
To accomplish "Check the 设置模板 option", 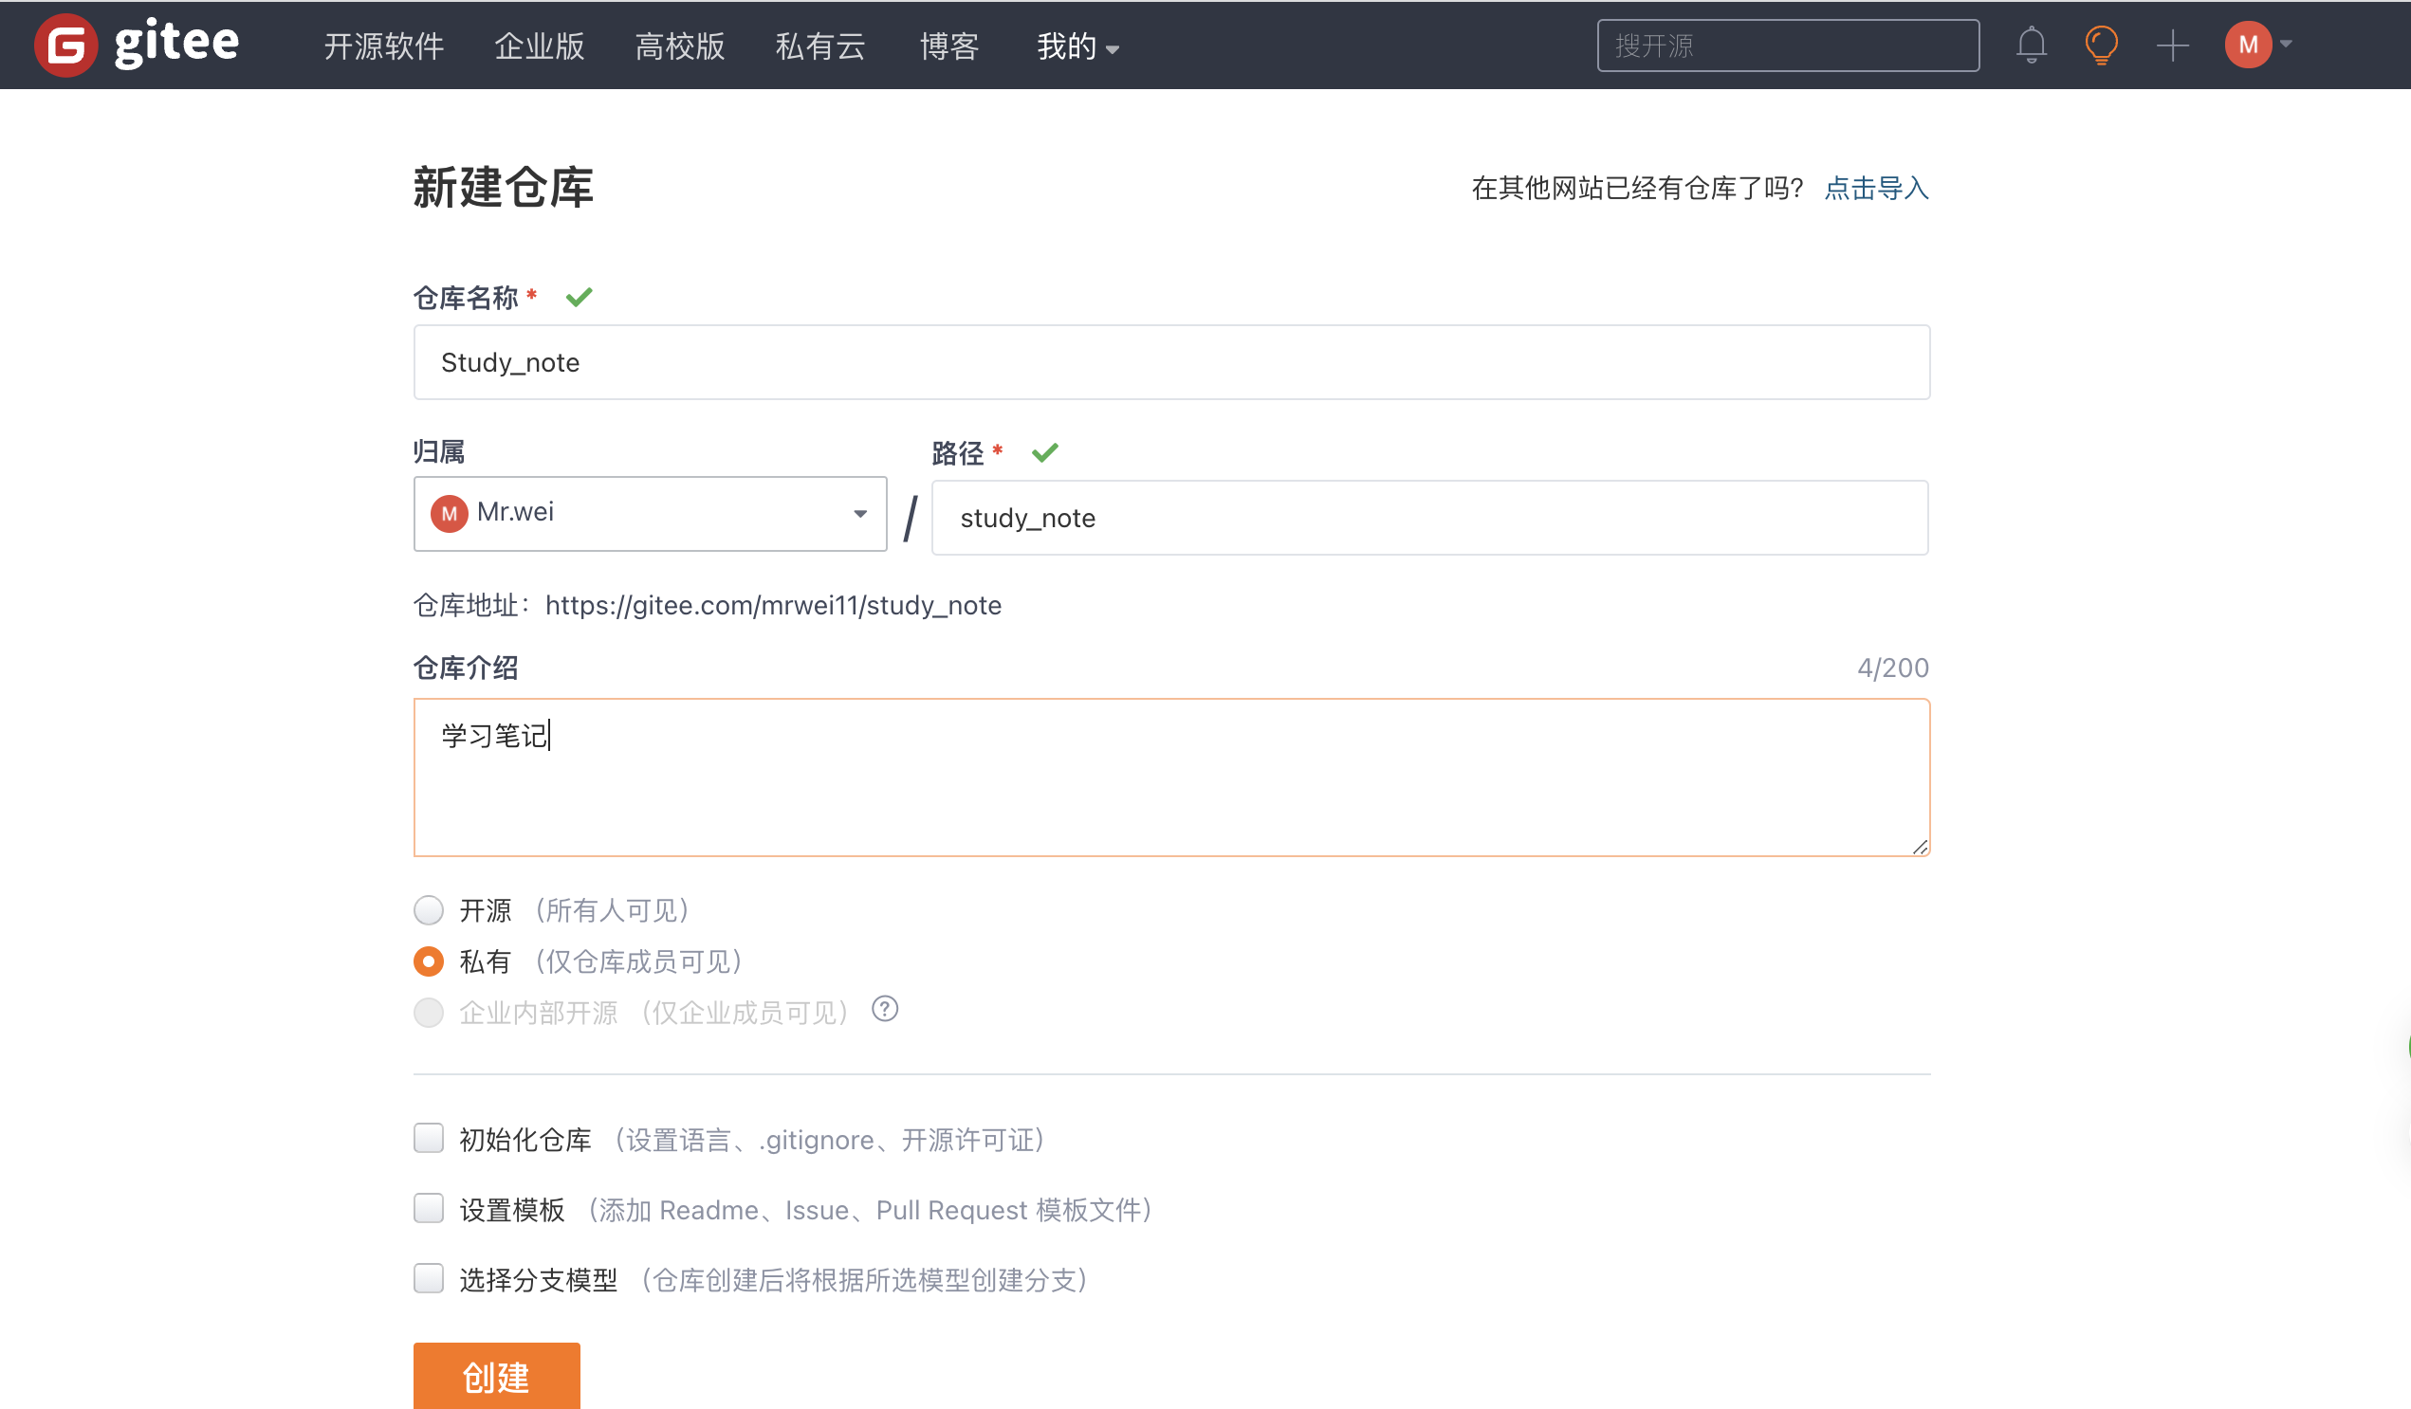I will click(x=429, y=1208).
